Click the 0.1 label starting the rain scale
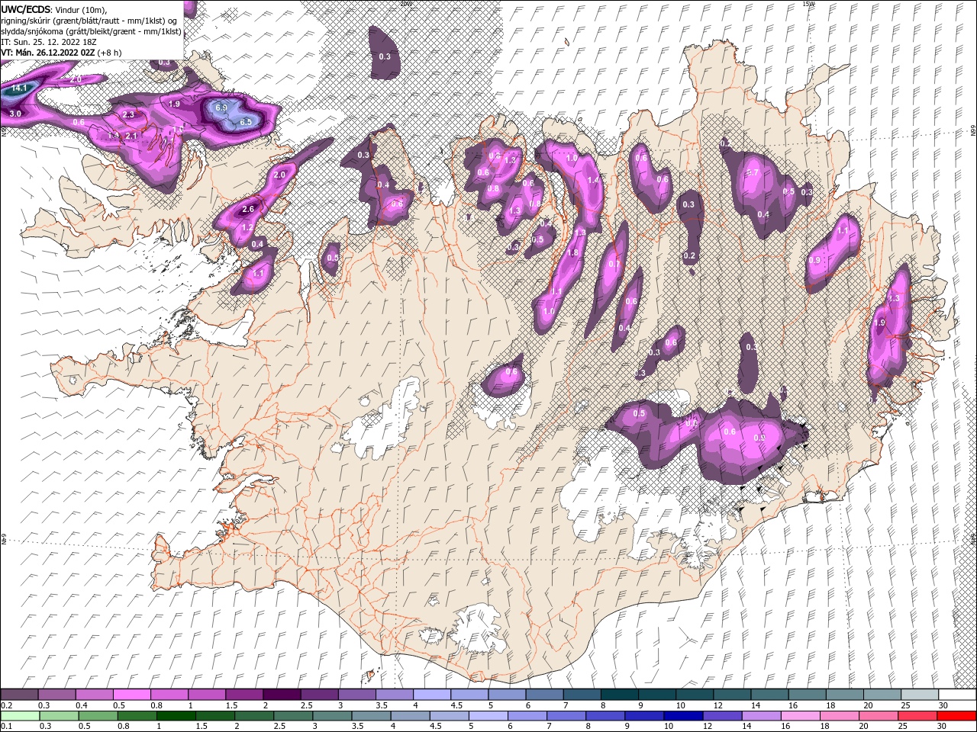Viewport: 977px width, 732px height. [6, 727]
